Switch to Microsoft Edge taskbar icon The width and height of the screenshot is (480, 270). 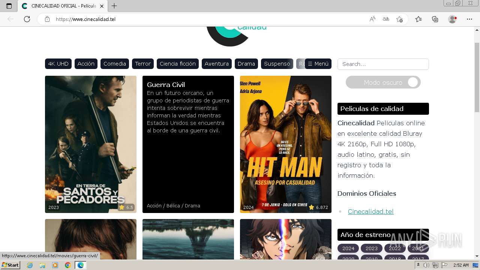[x=80, y=265]
